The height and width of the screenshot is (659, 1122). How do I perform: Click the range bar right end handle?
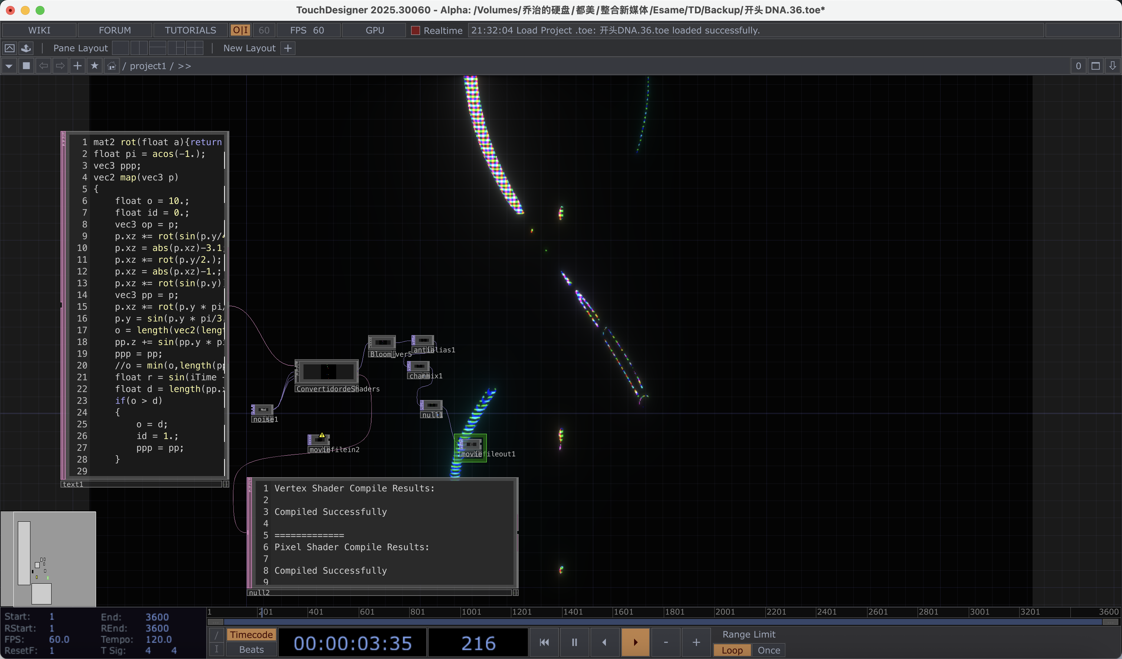point(1110,622)
